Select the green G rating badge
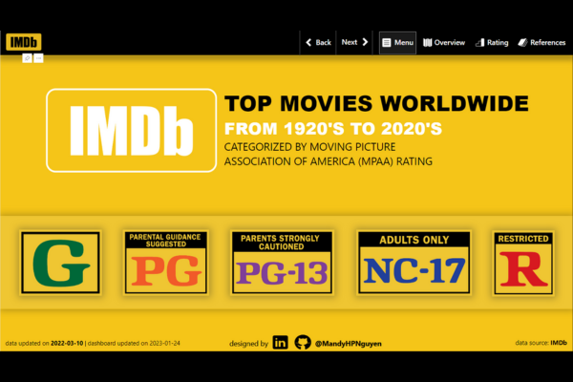This screenshot has width=573, height=382. coord(60,263)
